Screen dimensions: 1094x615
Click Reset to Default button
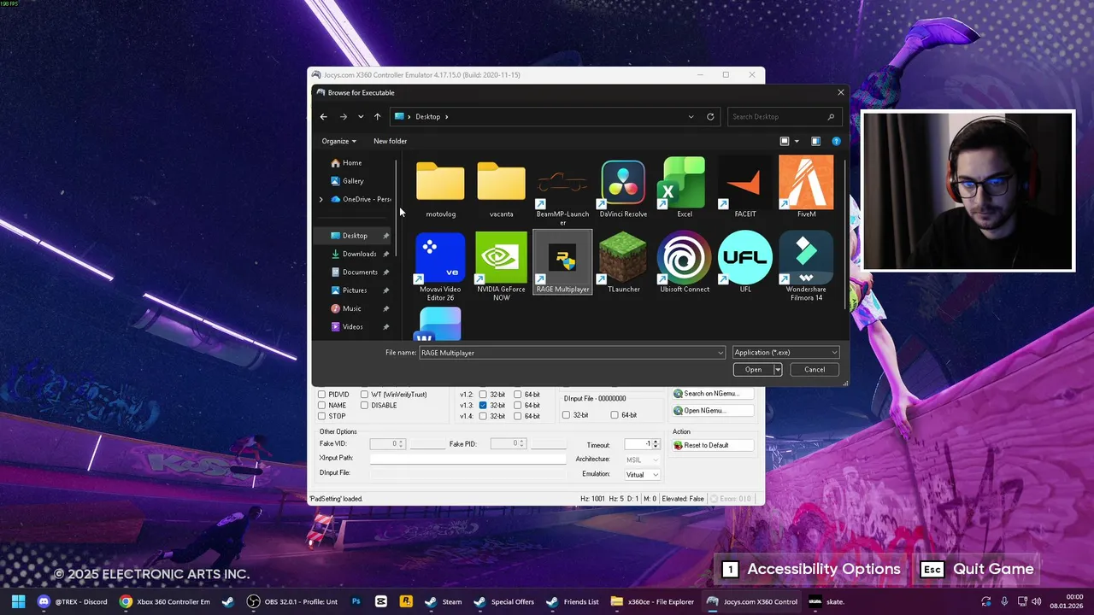(x=712, y=445)
